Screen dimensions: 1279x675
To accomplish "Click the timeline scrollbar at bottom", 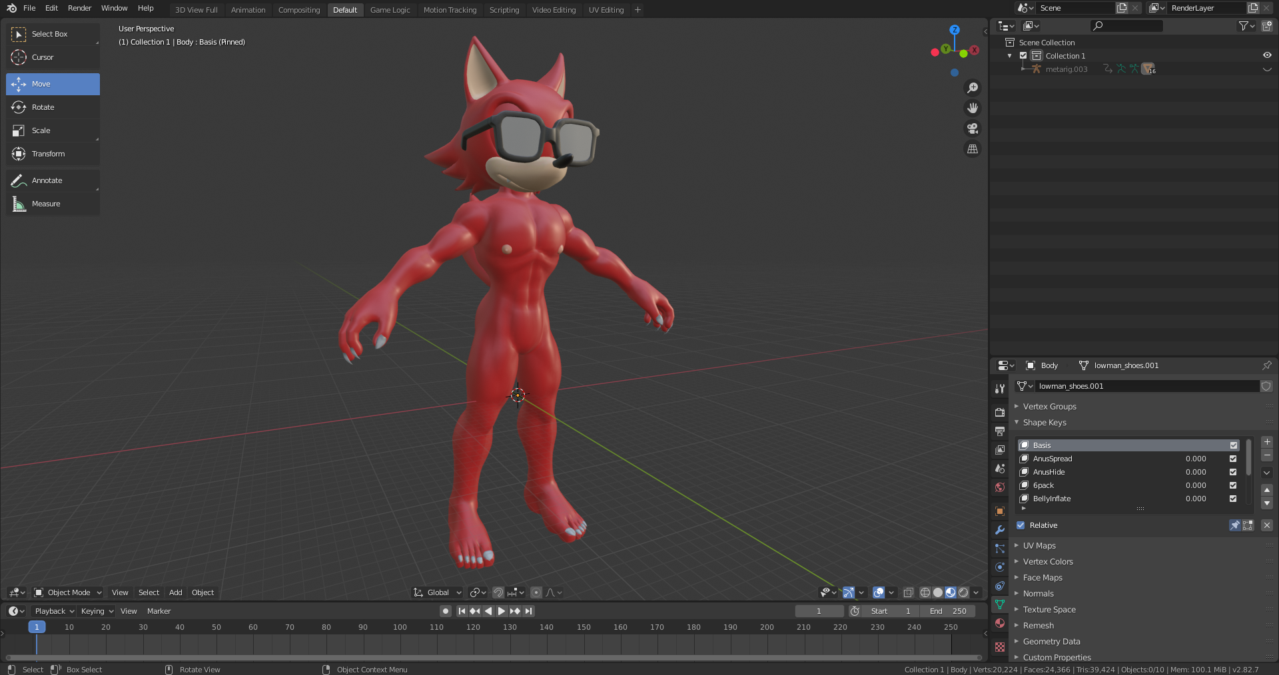I will (493, 658).
